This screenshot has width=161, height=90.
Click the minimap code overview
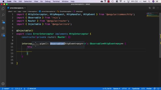pos(153,15)
